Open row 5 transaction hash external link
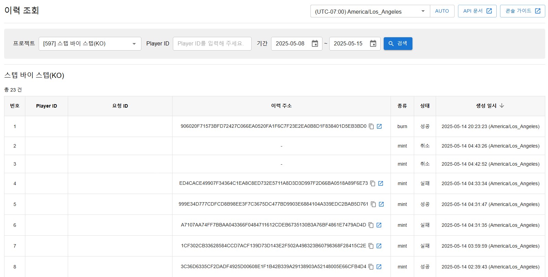The image size is (548, 277). tap(381, 204)
